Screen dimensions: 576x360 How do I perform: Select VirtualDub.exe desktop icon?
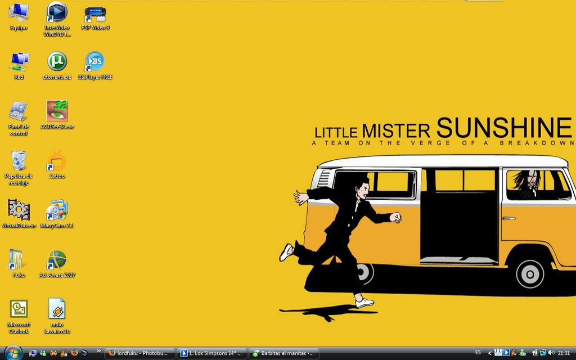[x=19, y=214]
